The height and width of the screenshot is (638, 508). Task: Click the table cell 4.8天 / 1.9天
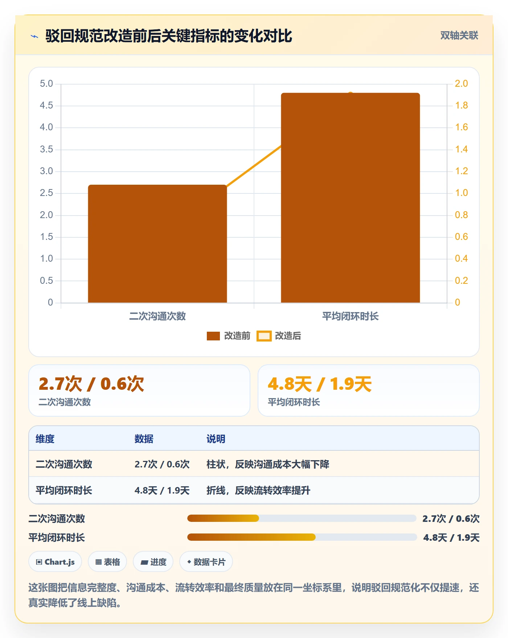coord(162,490)
